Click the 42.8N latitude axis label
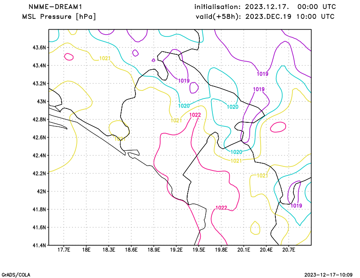The height and width of the screenshot is (278, 360). [x=39, y=119]
